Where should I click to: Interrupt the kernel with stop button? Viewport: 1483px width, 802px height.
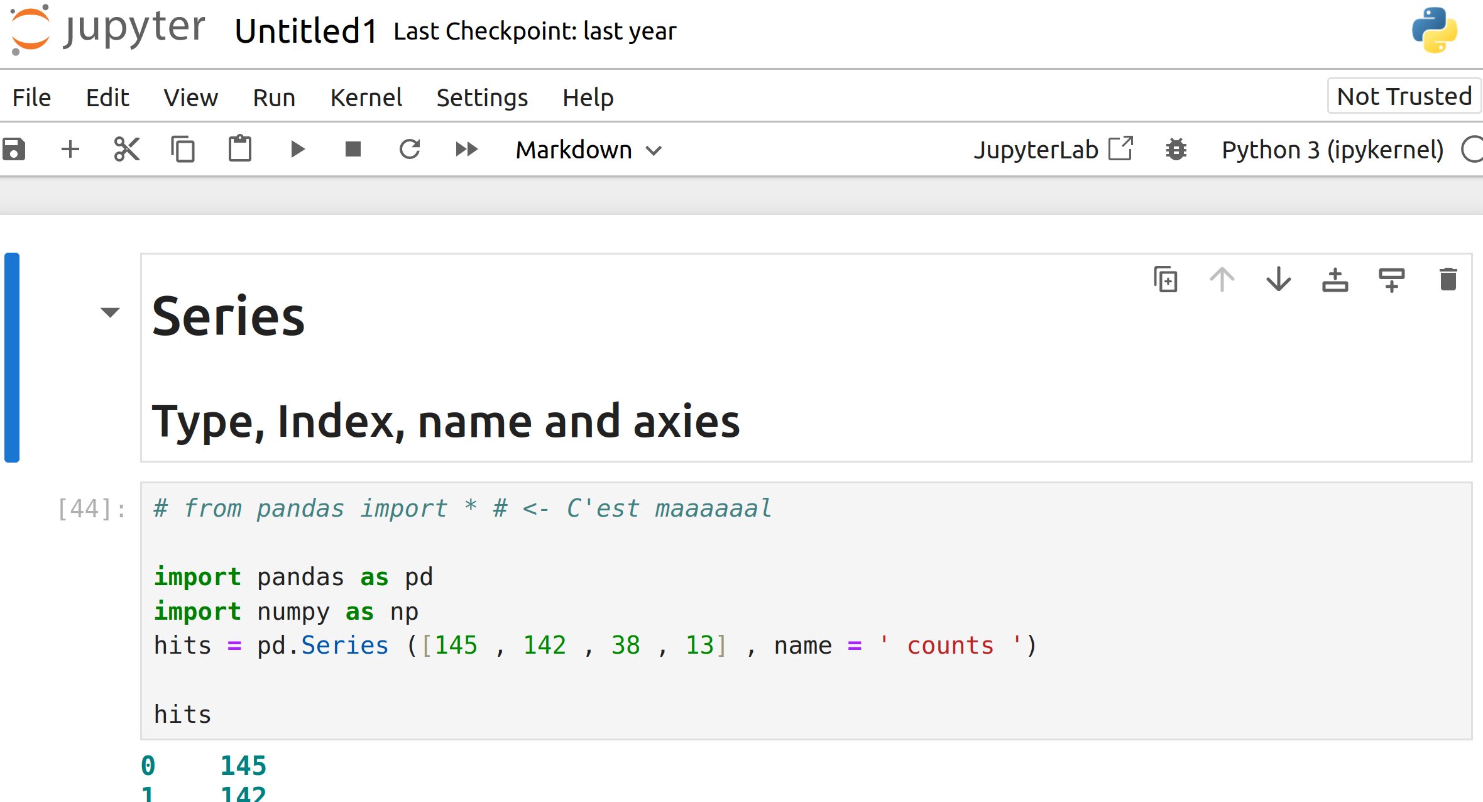pos(353,150)
